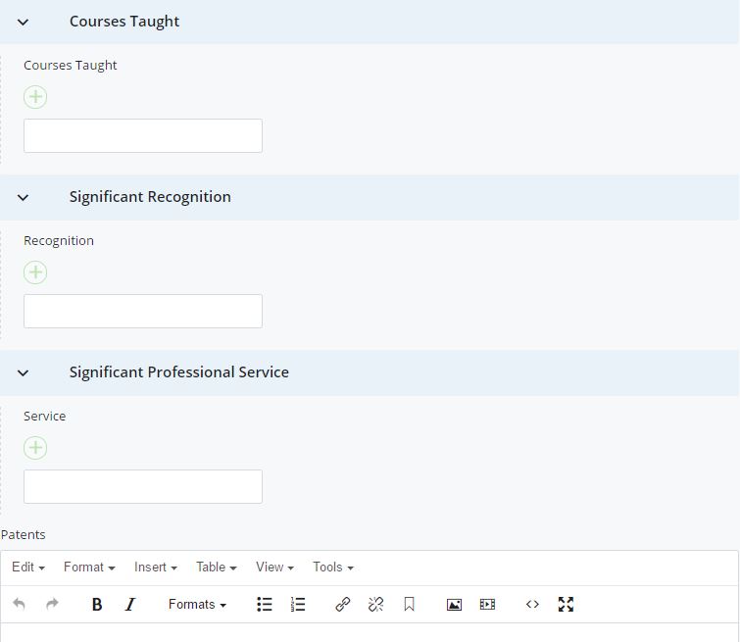The height and width of the screenshot is (642, 740).
Task: Insert an image into the editor
Action: (454, 605)
